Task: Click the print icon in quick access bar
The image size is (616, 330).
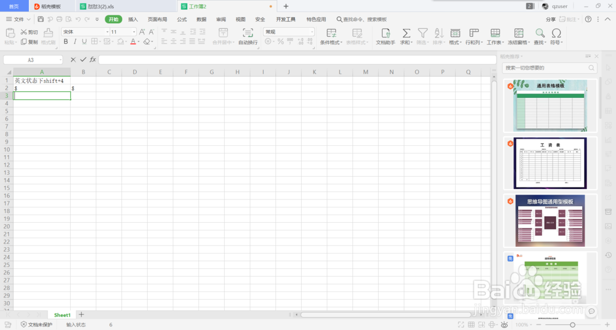Action: (59, 19)
